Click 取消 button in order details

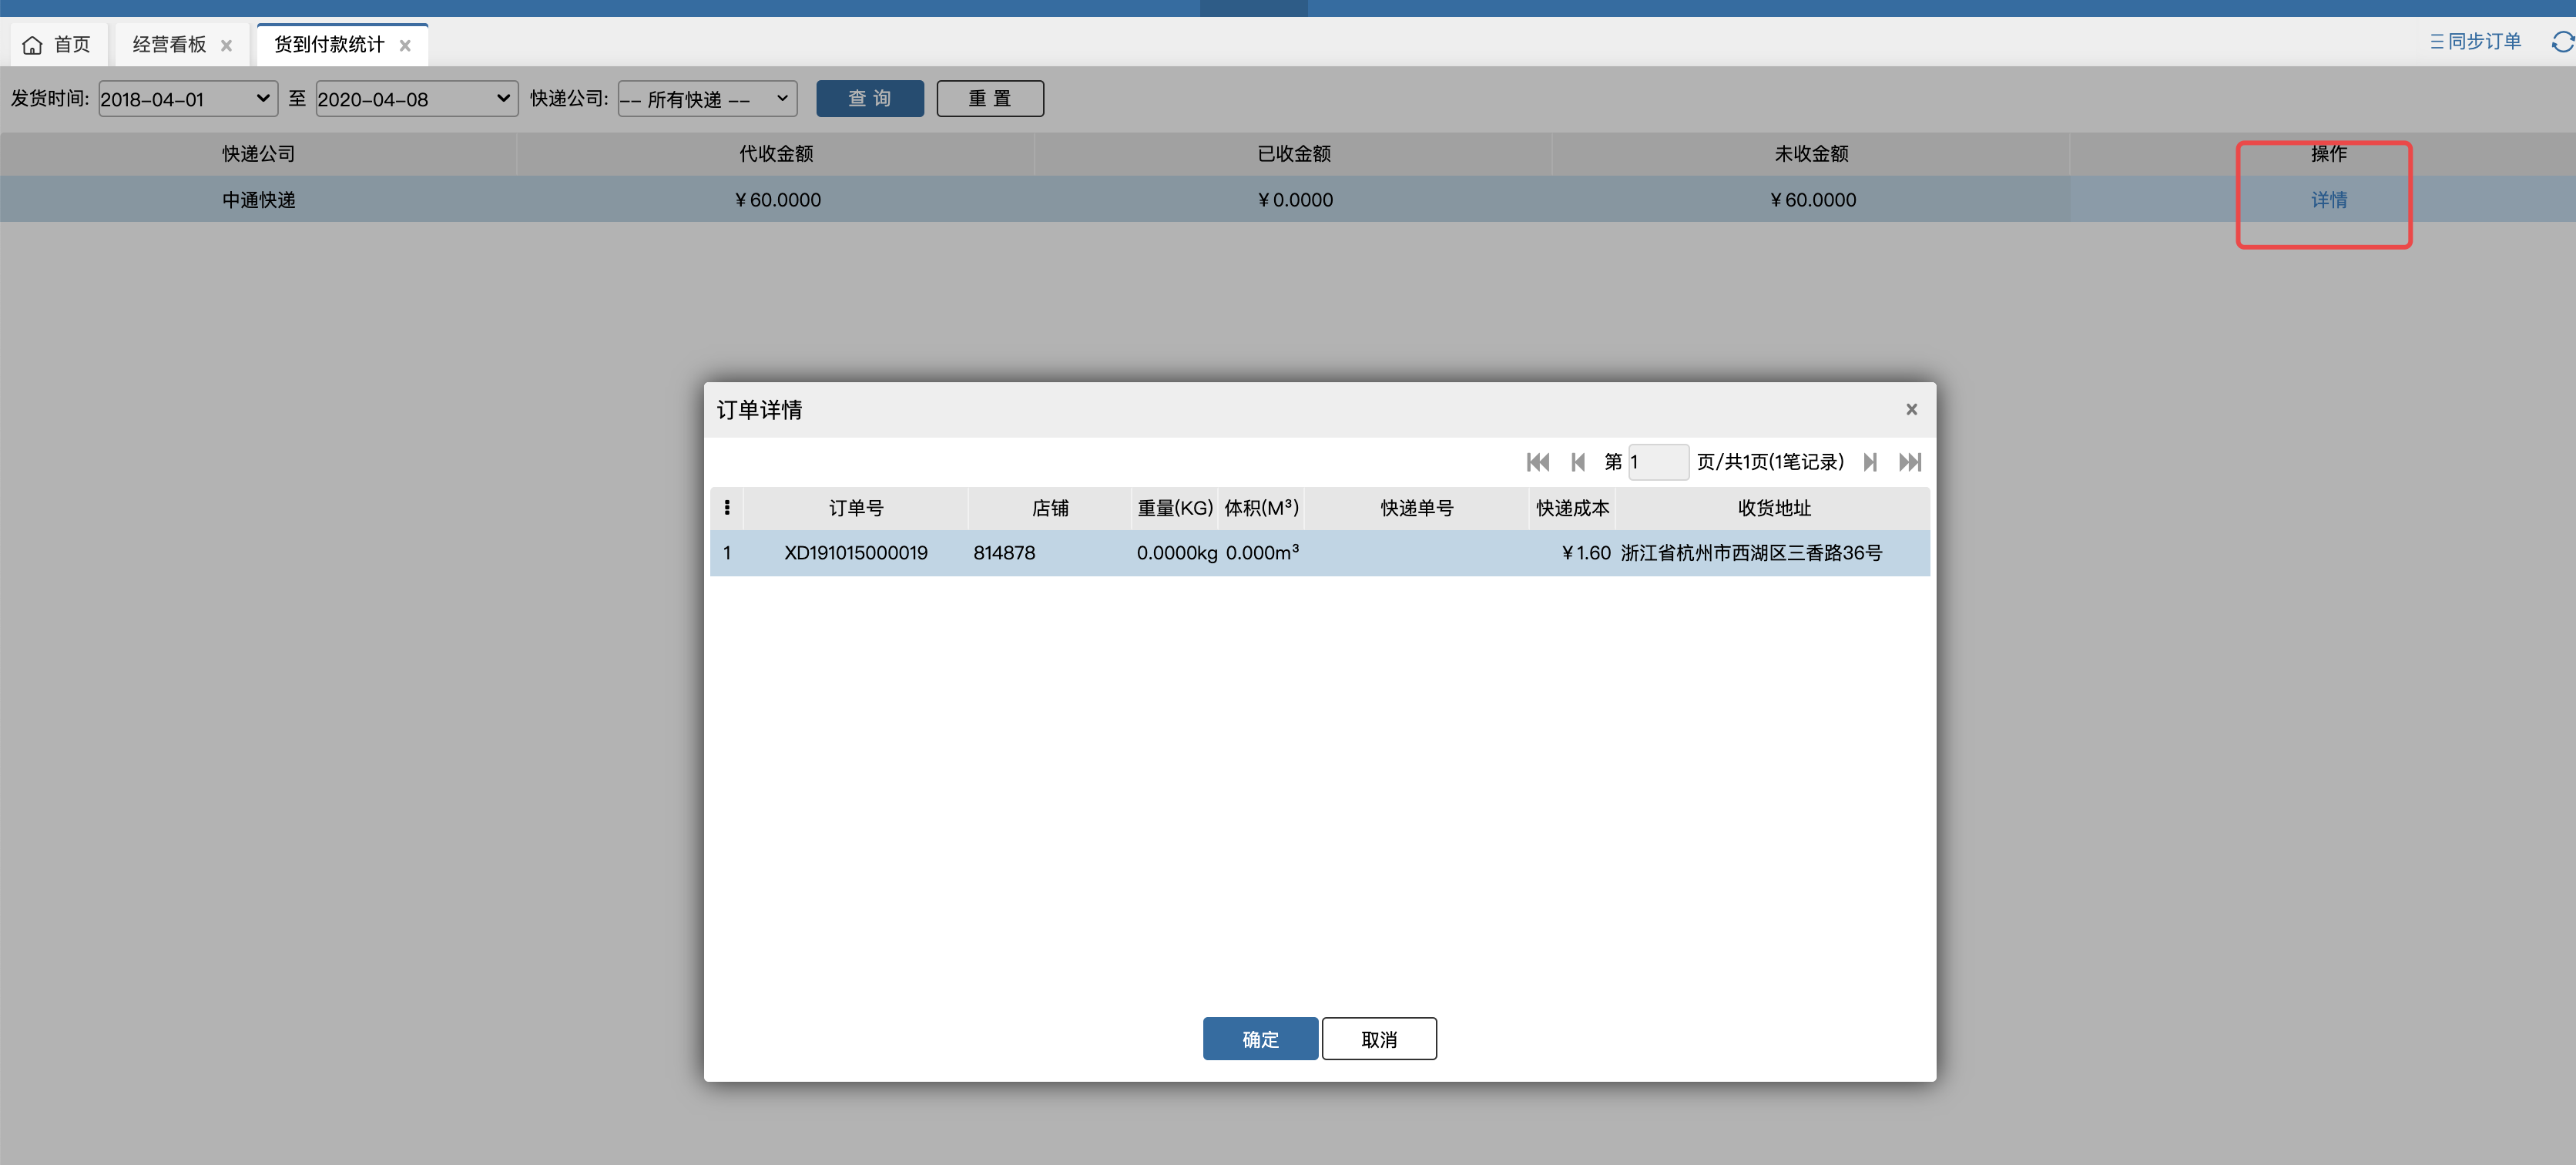pos(1379,1039)
